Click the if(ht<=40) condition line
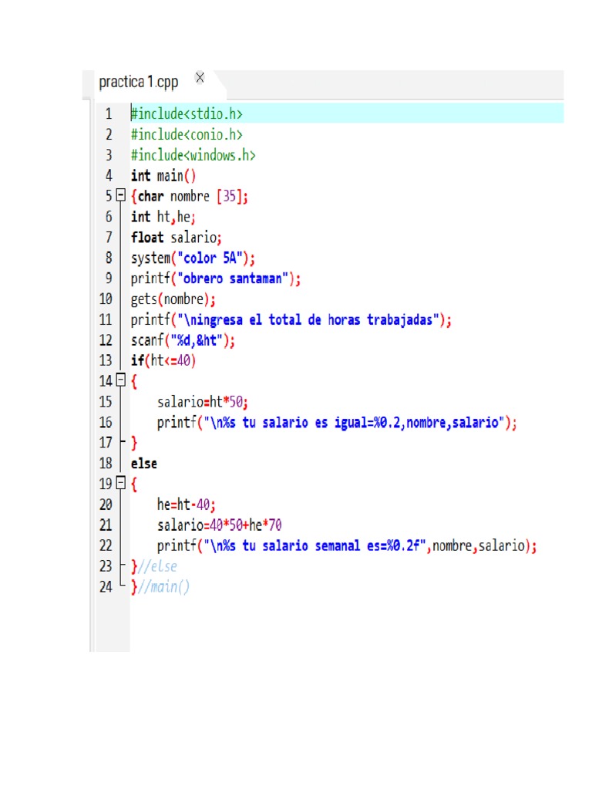The image size is (592, 790). (x=163, y=361)
